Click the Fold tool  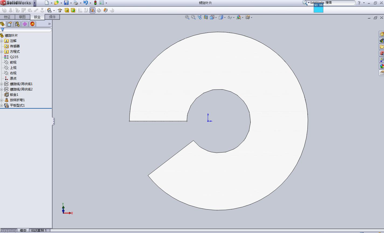point(86,10)
